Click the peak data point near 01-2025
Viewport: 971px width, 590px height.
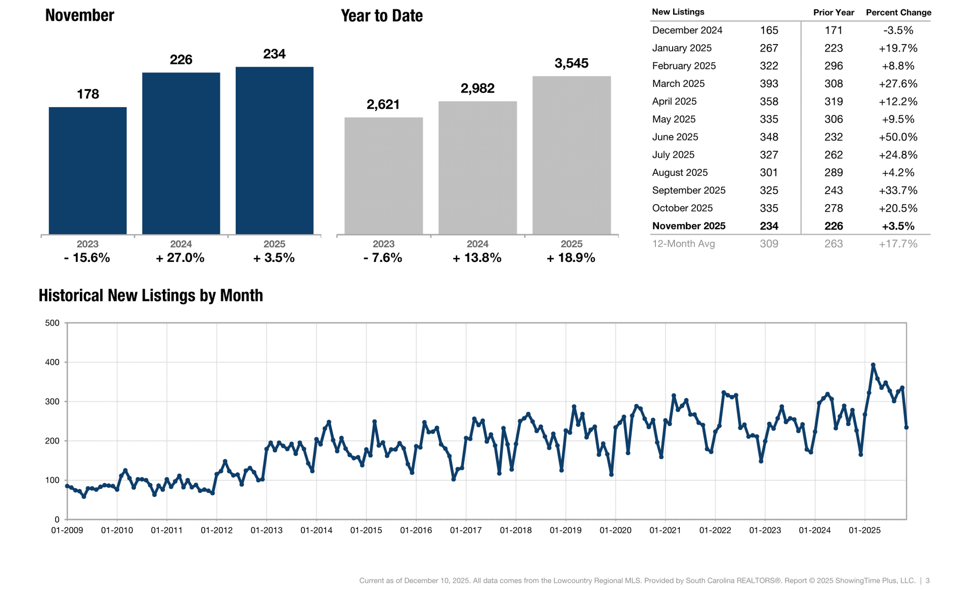pyautogui.click(x=873, y=365)
